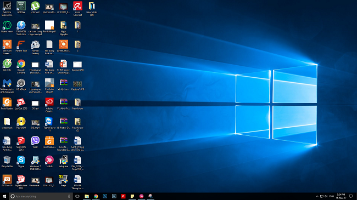
Task: Open Lightroom from the taskbar
Action: tap(114, 196)
